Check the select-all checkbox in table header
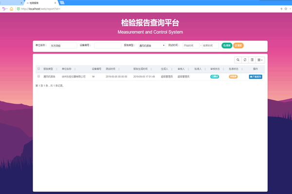 [38, 69]
